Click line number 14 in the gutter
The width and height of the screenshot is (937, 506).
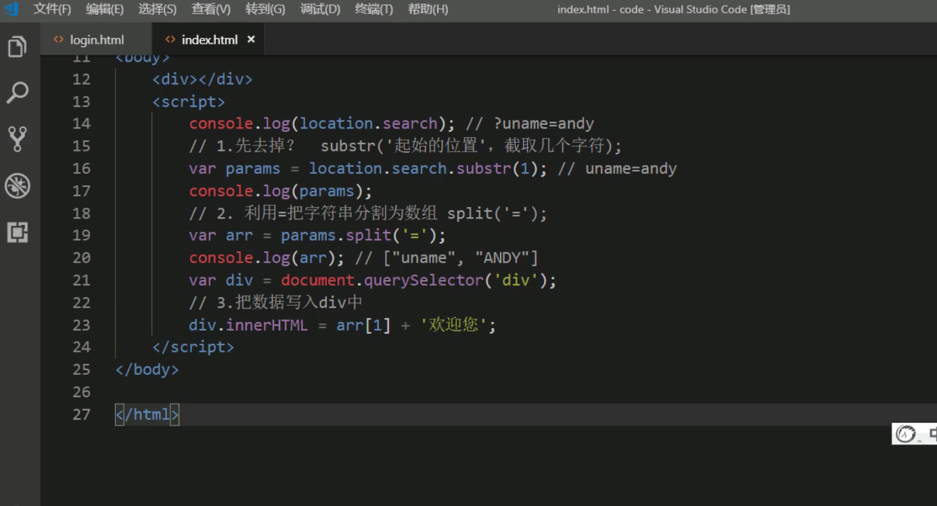point(81,124)
